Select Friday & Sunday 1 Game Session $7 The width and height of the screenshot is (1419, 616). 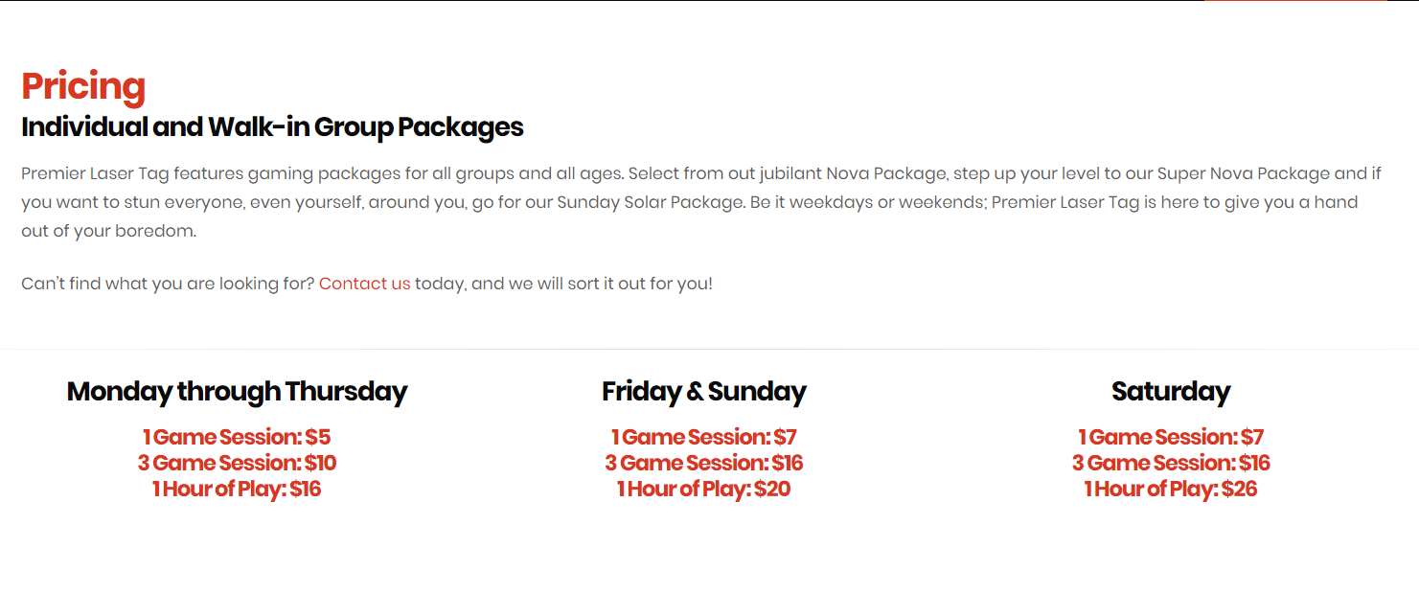tap(704, 438)
